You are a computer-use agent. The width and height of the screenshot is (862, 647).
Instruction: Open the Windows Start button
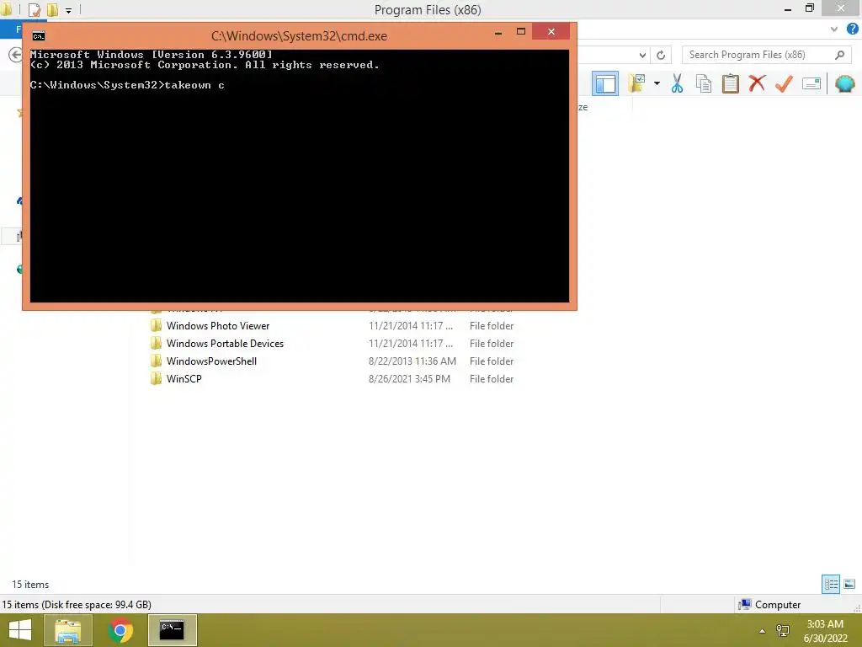20,630
